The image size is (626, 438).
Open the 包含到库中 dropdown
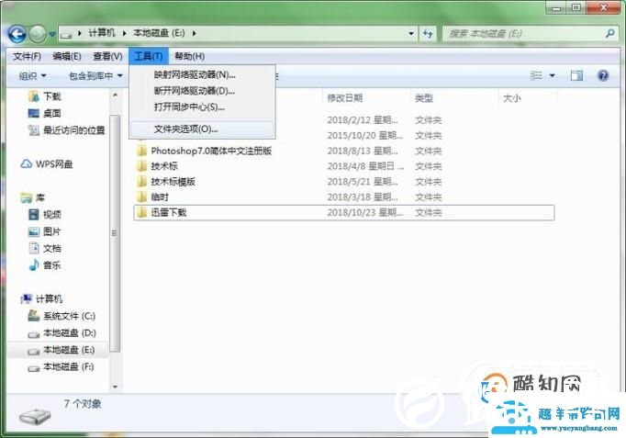click(95, 76)
